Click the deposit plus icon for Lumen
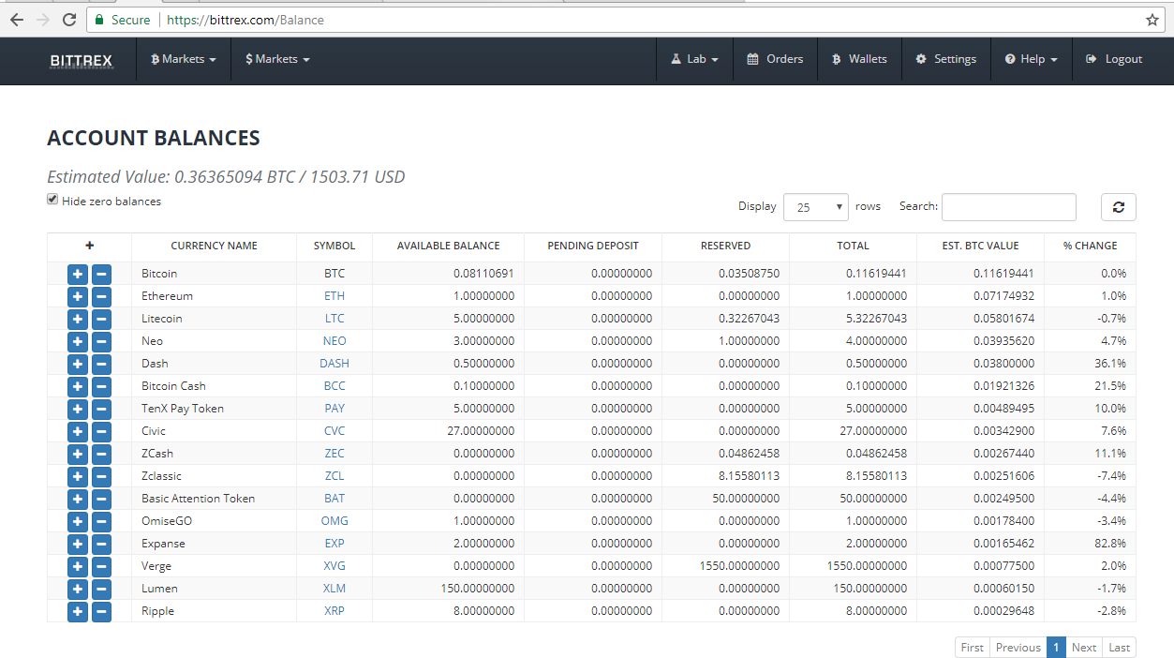Viewport: 1174px width, 658px height. (78, 589)
